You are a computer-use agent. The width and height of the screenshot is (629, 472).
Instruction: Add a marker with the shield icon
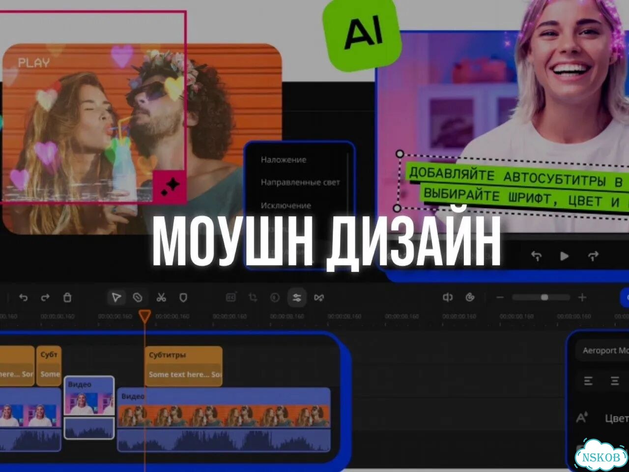tap(183, 297)
